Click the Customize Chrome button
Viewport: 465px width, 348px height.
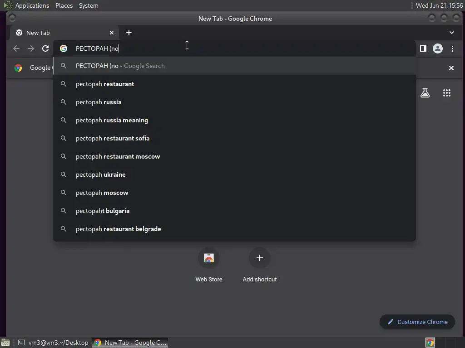(x=417, y=322)
